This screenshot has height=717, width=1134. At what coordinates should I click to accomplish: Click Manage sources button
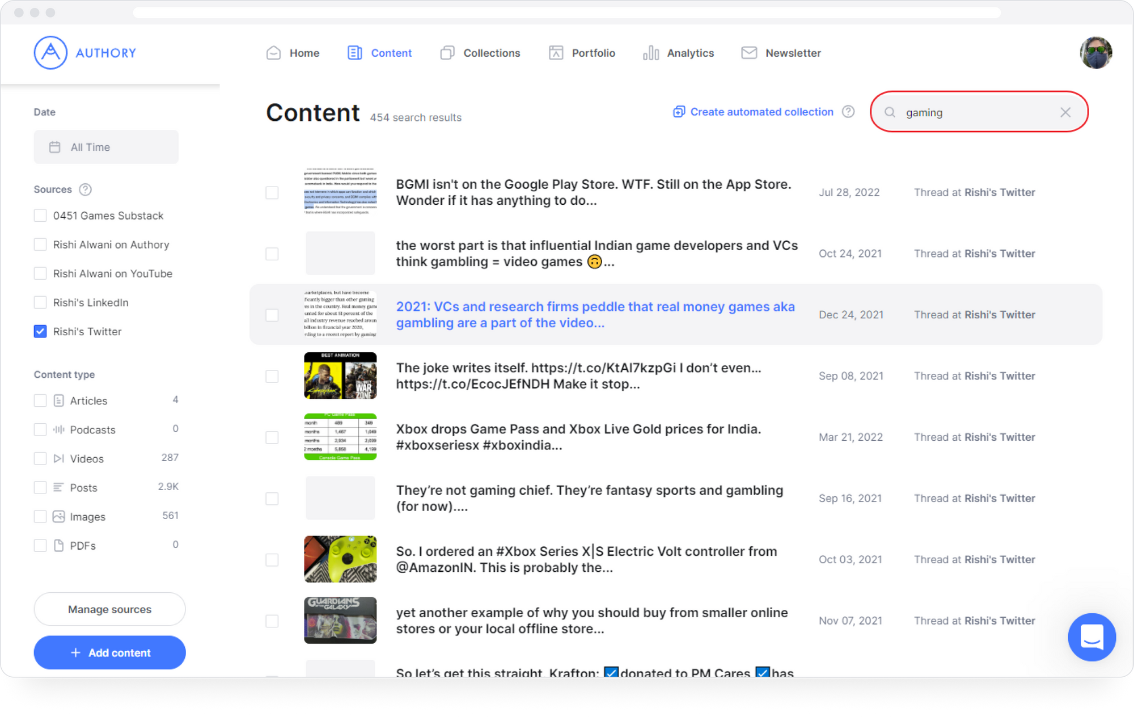point(109,609)
